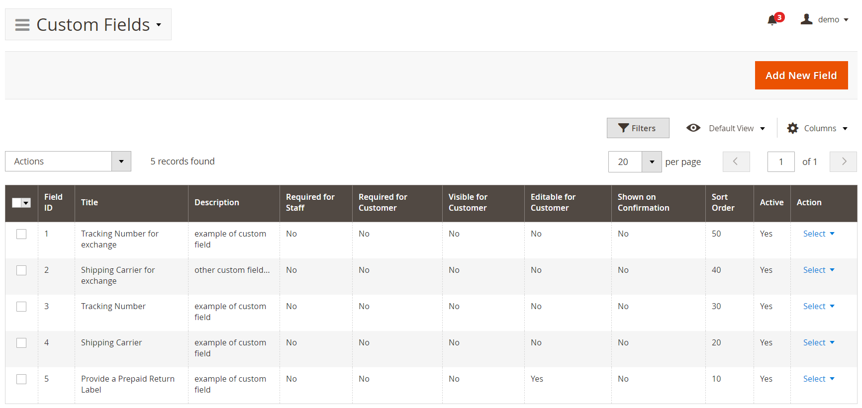
Task: Go to next page arrow
Action: [x=843, y=162]
